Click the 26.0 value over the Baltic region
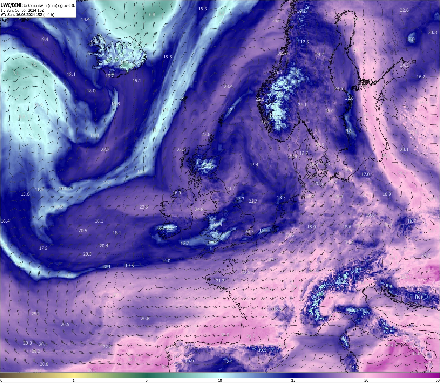The image size is (440, 383). point(329,111)
